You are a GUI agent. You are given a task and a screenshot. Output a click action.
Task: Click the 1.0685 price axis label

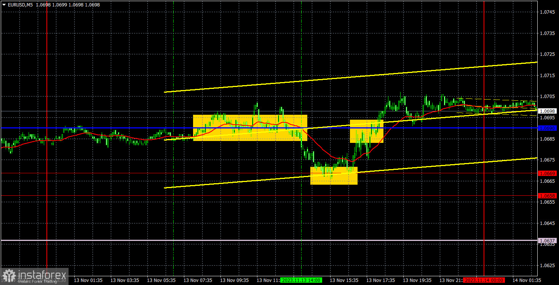click(x=547, y=139)
